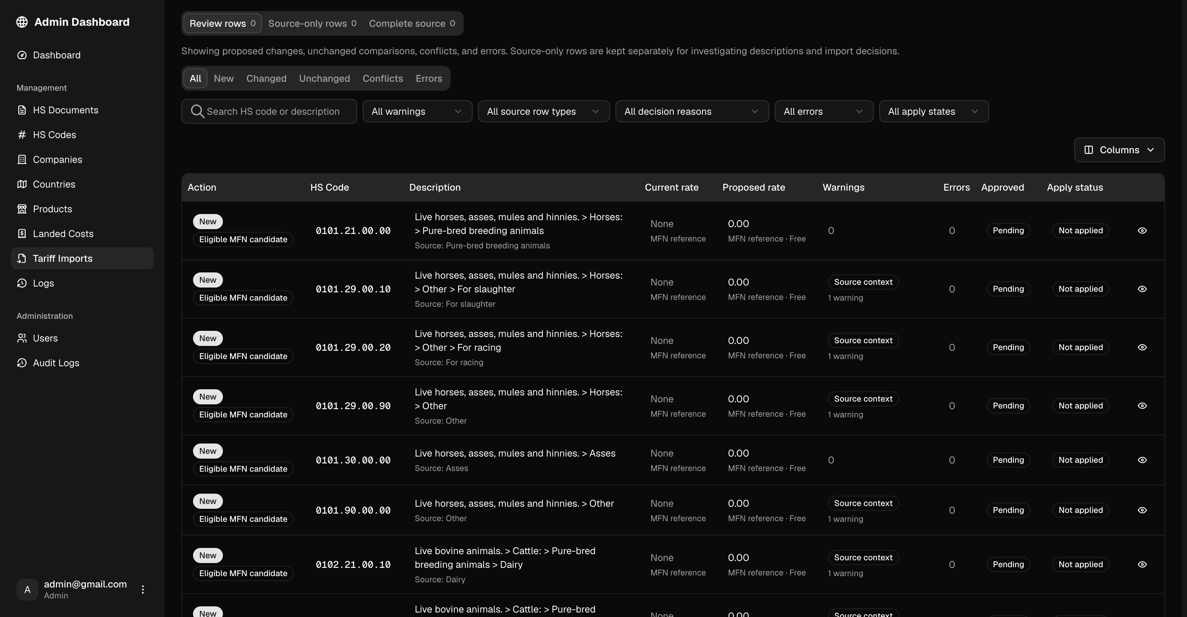Select the Conflicts filter tab
1187x617 pixels.
(383, 78)
